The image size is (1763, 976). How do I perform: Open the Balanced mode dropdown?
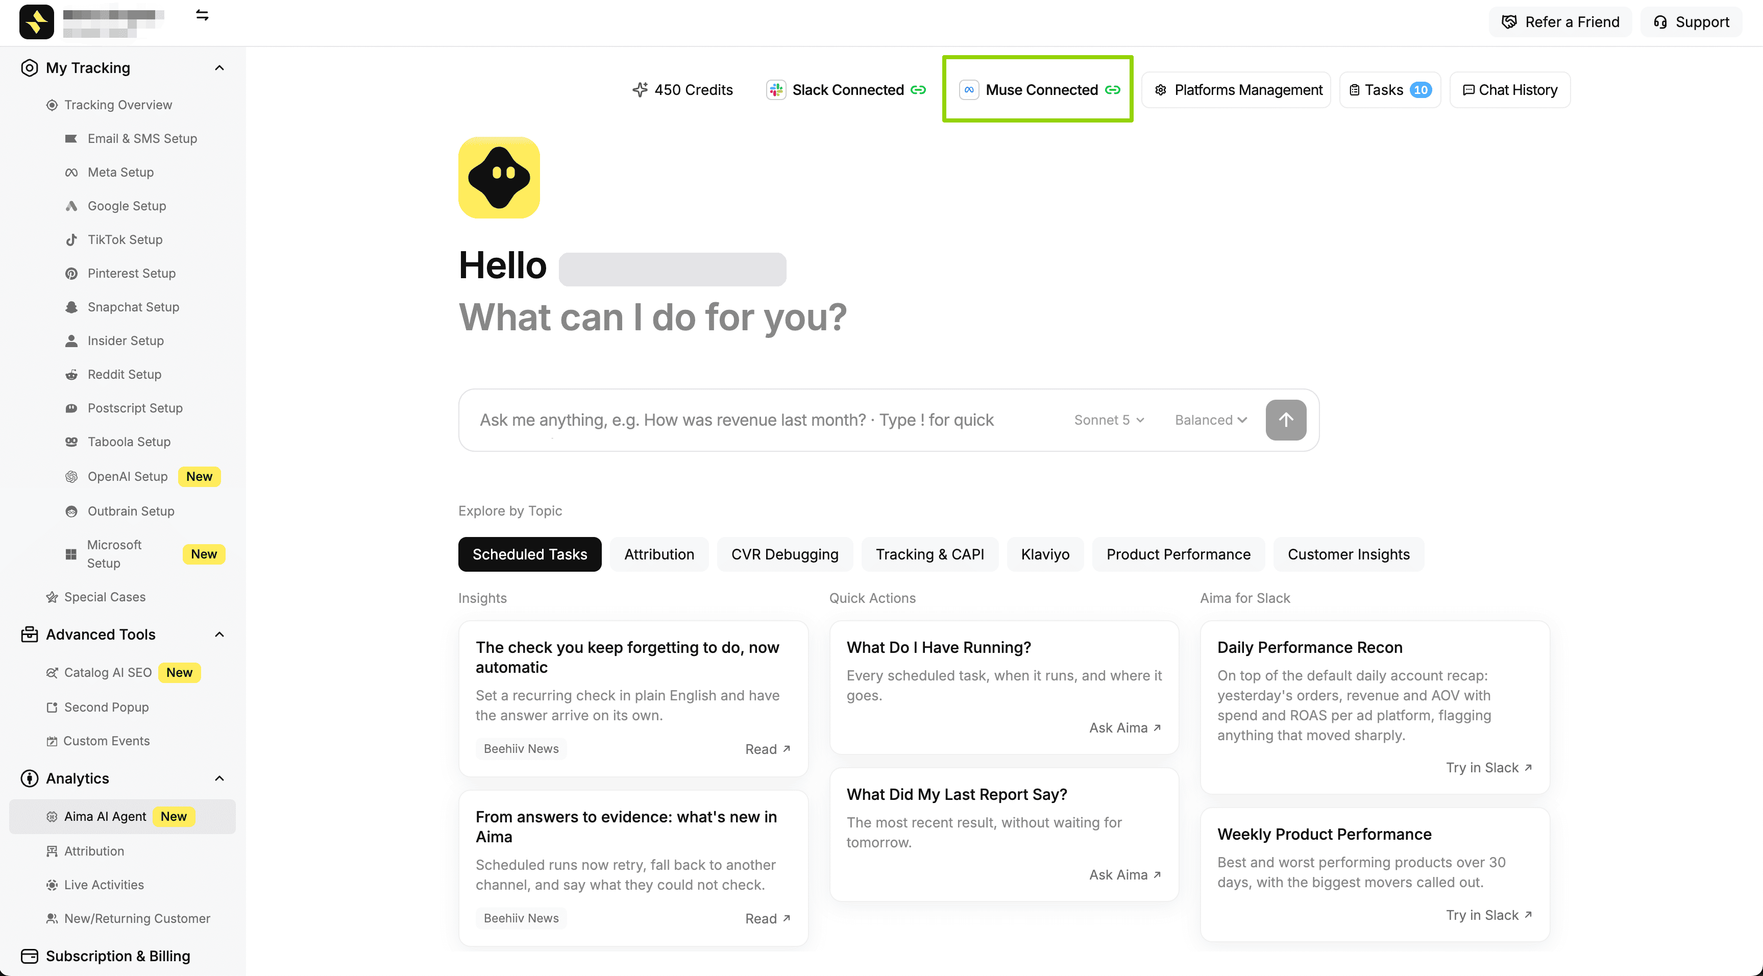point(1210,420)
